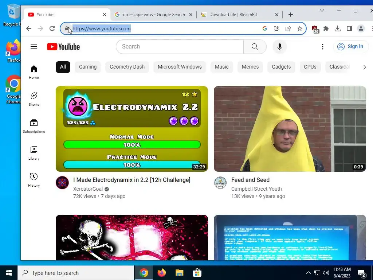373x280 pixels.
Task: Open Firefox from the taskbar
Action: pos(162,273)
